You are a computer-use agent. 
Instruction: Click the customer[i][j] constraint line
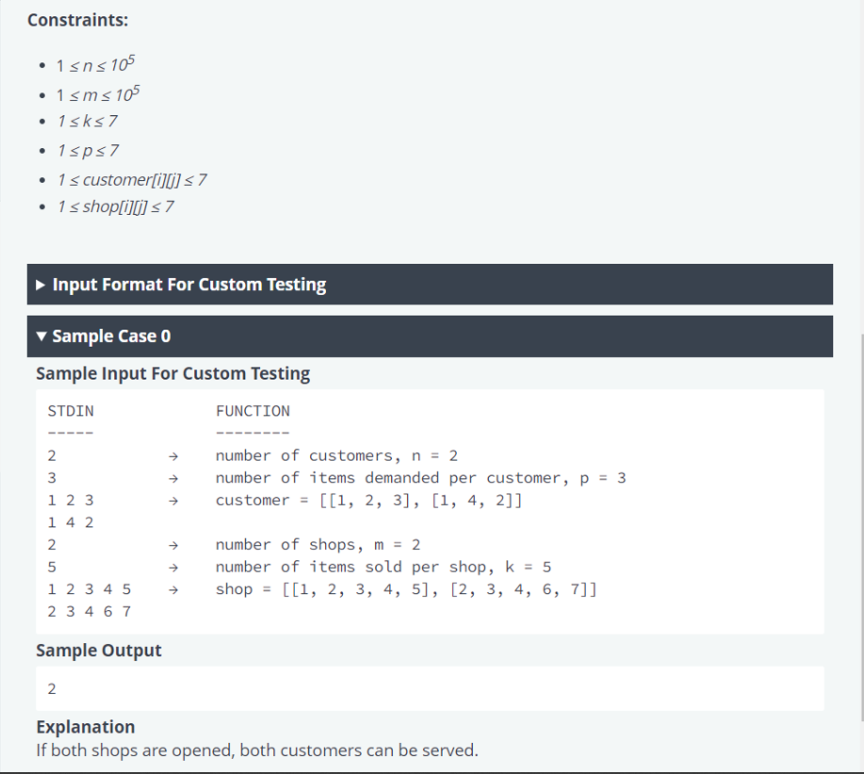[131, 179]
